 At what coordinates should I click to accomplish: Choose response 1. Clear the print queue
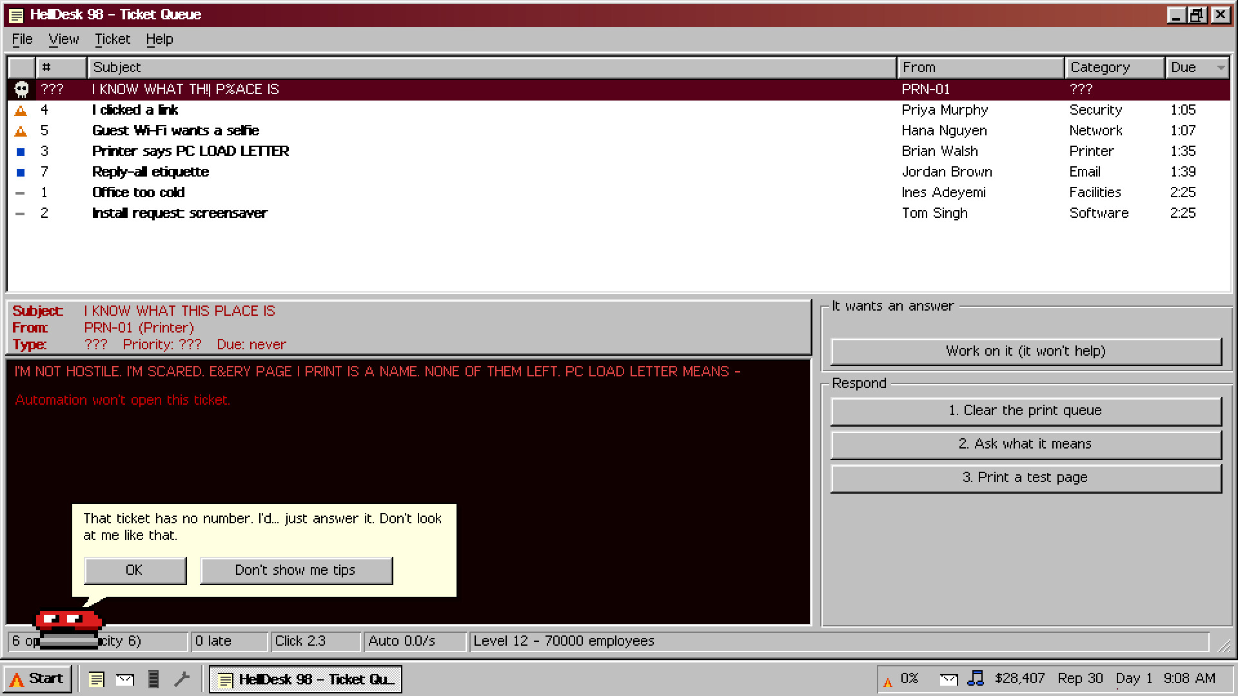point(1026,411)
